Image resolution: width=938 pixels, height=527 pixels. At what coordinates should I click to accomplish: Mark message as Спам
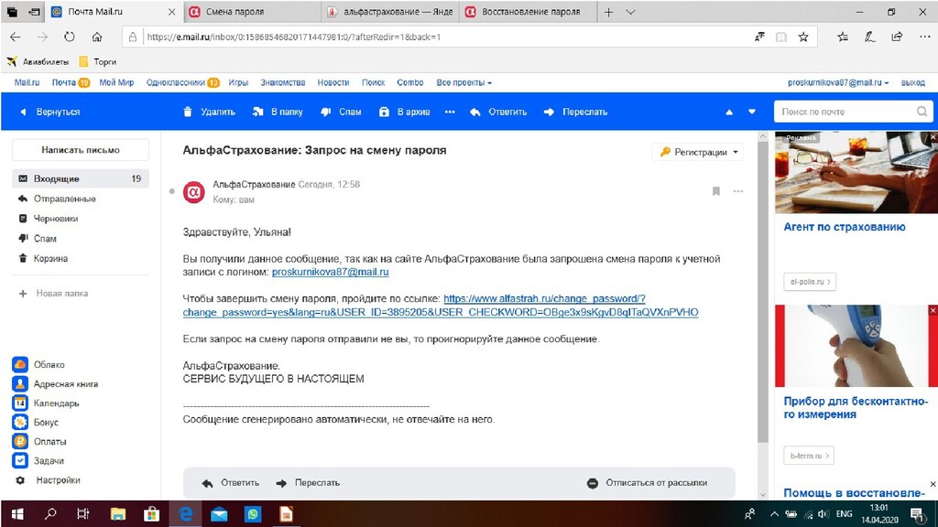tap(342, 112)
